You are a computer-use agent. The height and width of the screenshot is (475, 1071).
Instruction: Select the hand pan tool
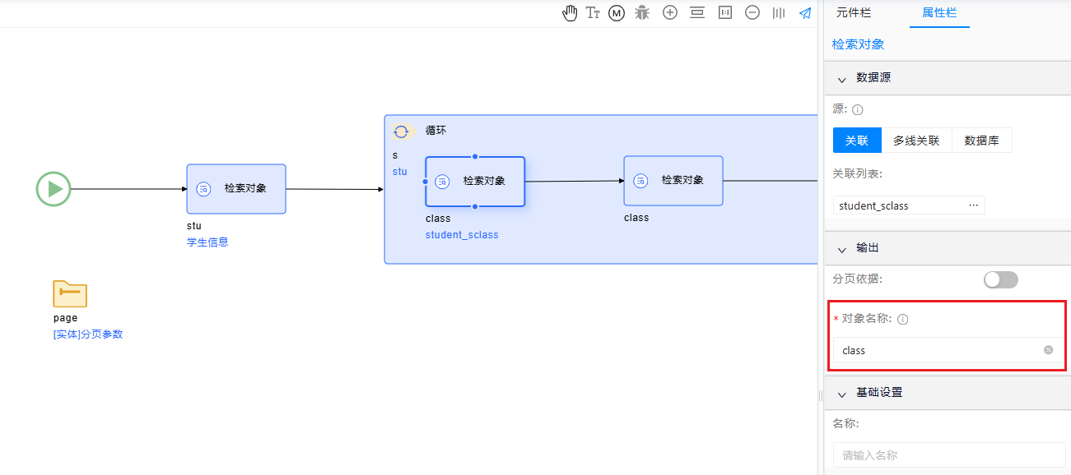pyautogui.click(x=570, y=13)
